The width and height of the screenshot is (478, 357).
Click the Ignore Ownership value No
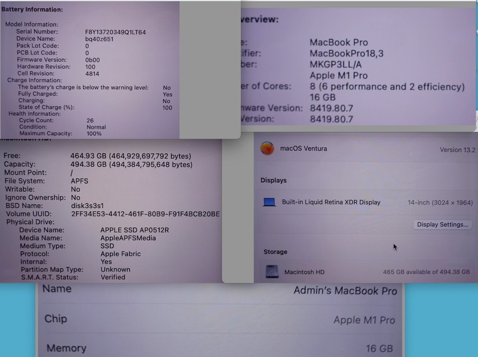click(x=76, y=197)
